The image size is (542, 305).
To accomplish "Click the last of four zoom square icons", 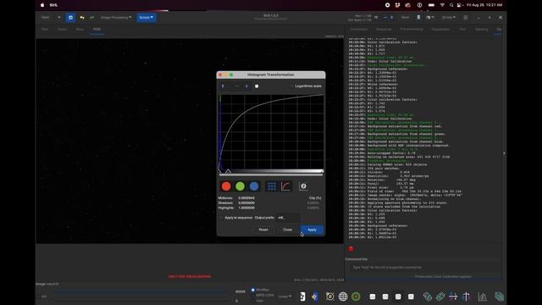I will click(x=411, y=297).
